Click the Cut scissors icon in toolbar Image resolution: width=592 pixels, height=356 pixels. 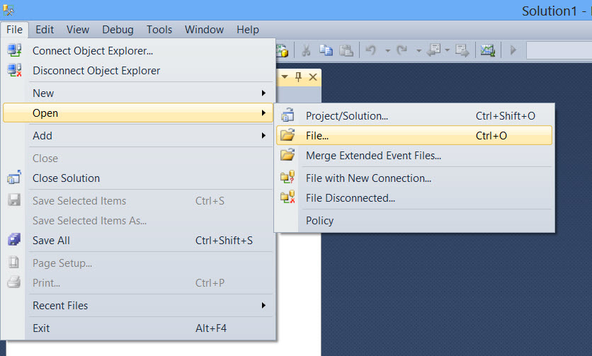coord(306,50)
